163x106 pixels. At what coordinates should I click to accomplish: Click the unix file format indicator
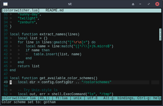(78, 98)
